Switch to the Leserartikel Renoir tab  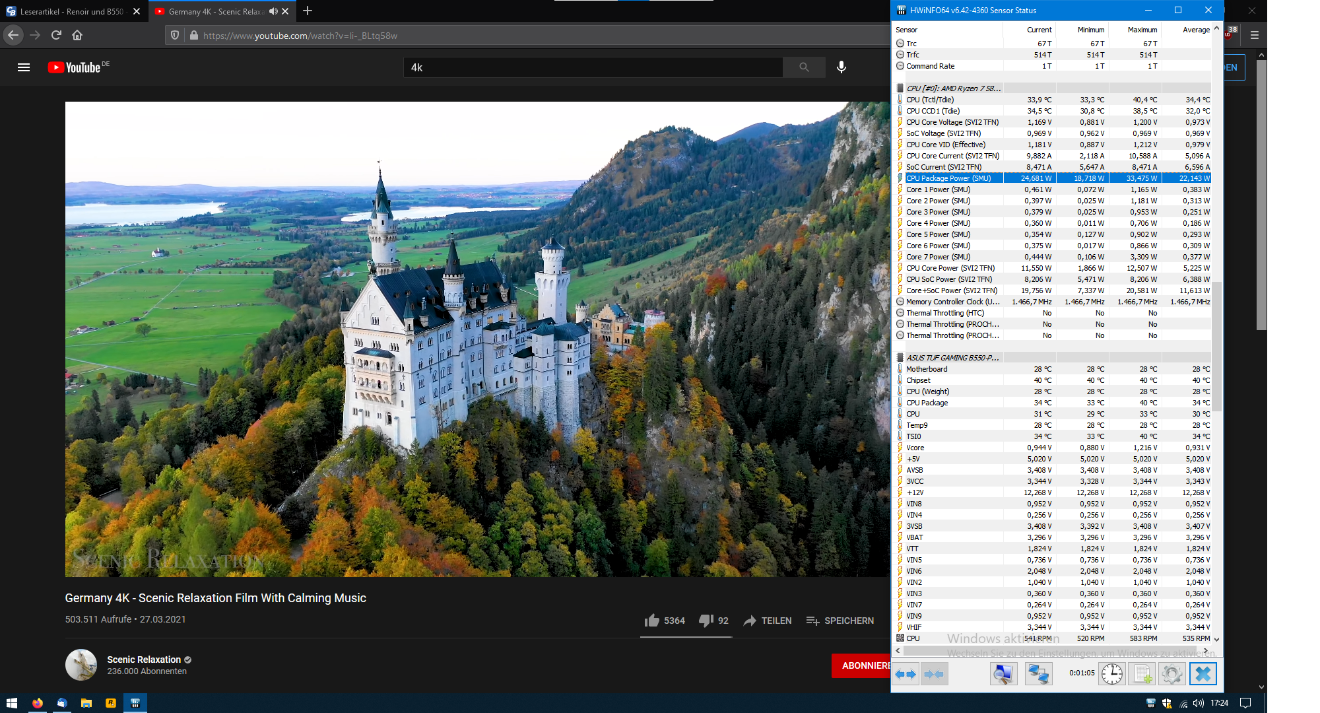71,11
